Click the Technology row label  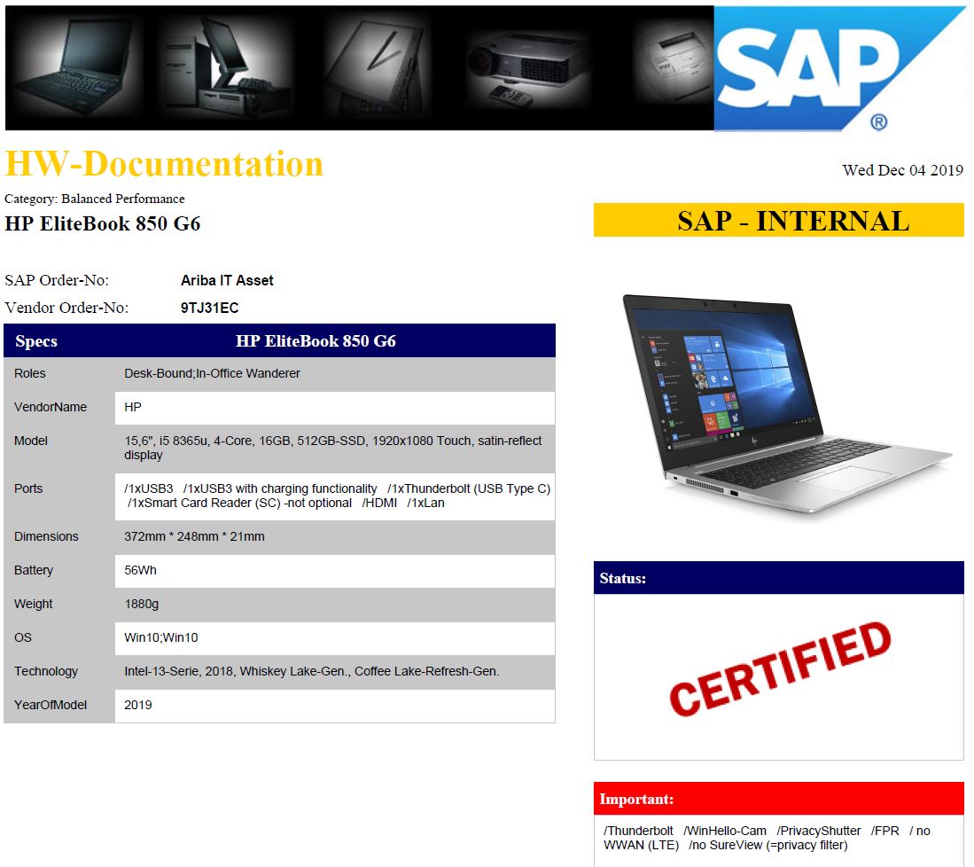coord(46,671)
